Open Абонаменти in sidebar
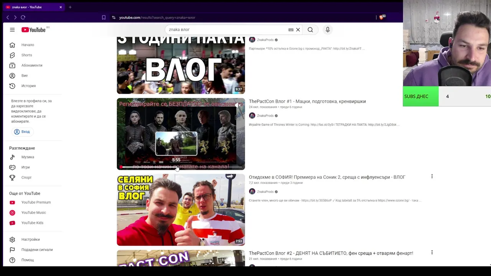This screenshot has height=276, width=491. click(33, 65)
